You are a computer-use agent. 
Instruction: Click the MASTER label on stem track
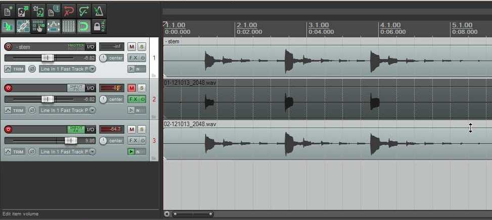pyautogui.click(x=76, y=46)
